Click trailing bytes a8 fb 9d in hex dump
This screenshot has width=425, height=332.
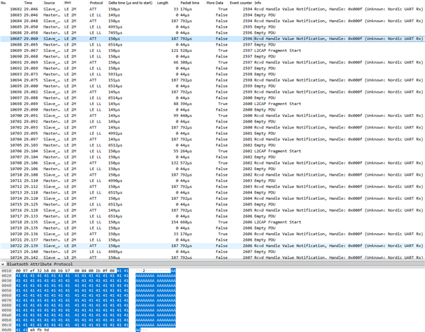pyautogui.click(x=39, y=330)
